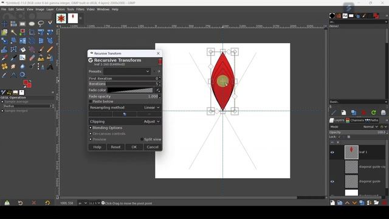
Task: Click the Fade color gradient swatch
Action: [130, 90]
